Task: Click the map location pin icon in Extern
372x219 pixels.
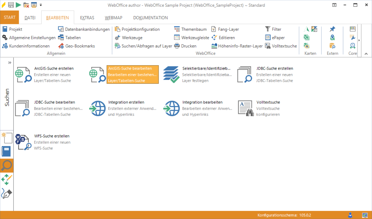Action: [332, 37]
